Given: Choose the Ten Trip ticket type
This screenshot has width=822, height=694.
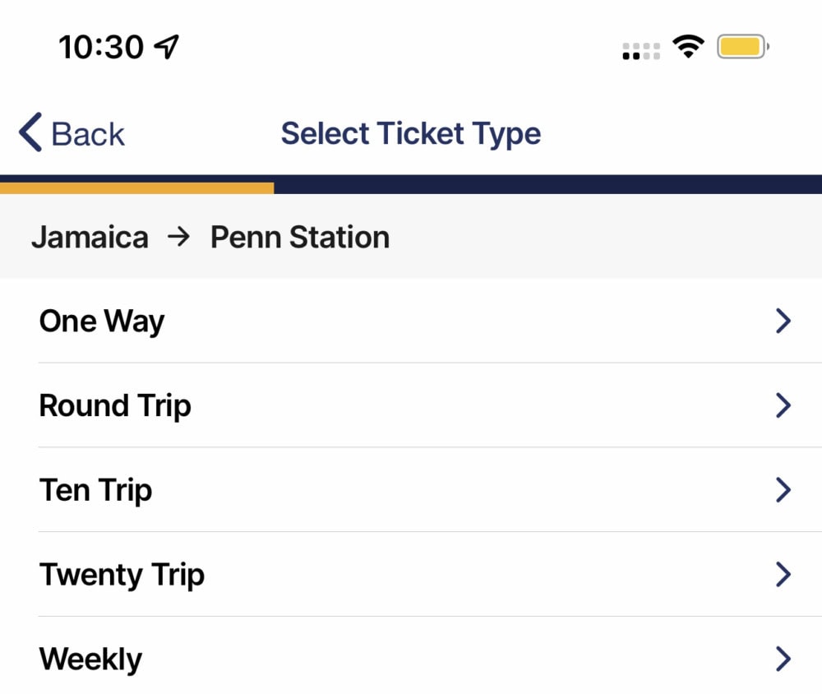Looking at the screenshot, I should tap(411, 489).
